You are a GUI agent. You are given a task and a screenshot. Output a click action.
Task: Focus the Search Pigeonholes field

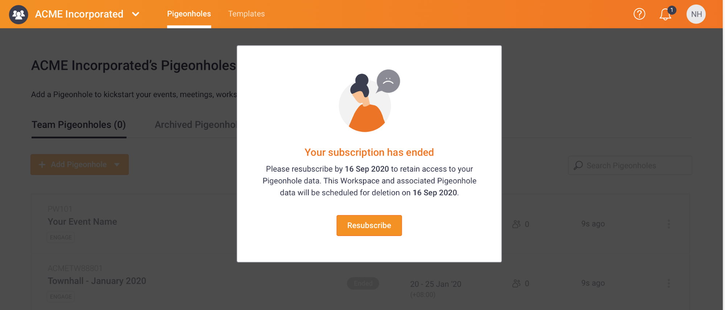(x=630, y=165)
